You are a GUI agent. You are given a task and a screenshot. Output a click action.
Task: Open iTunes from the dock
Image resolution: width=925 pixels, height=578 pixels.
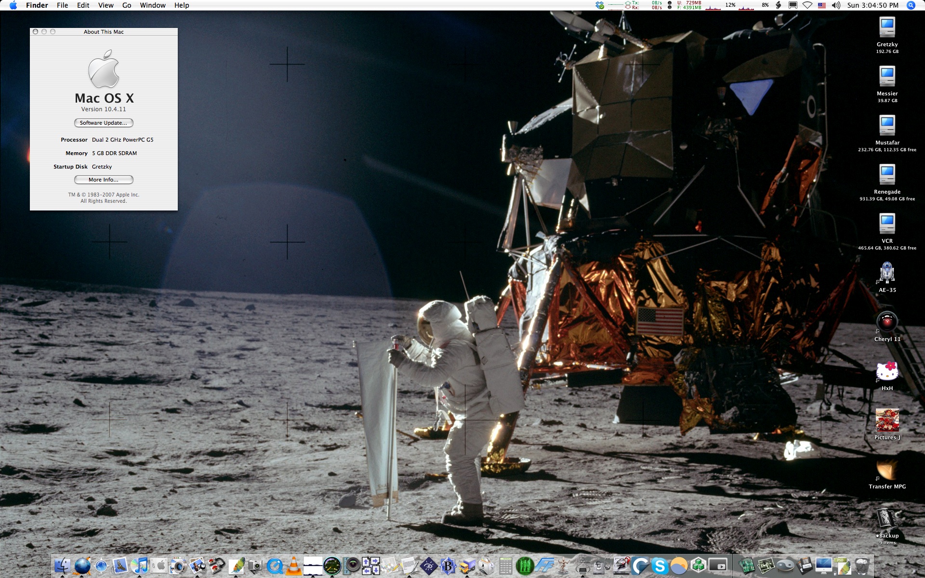point(140,565)
